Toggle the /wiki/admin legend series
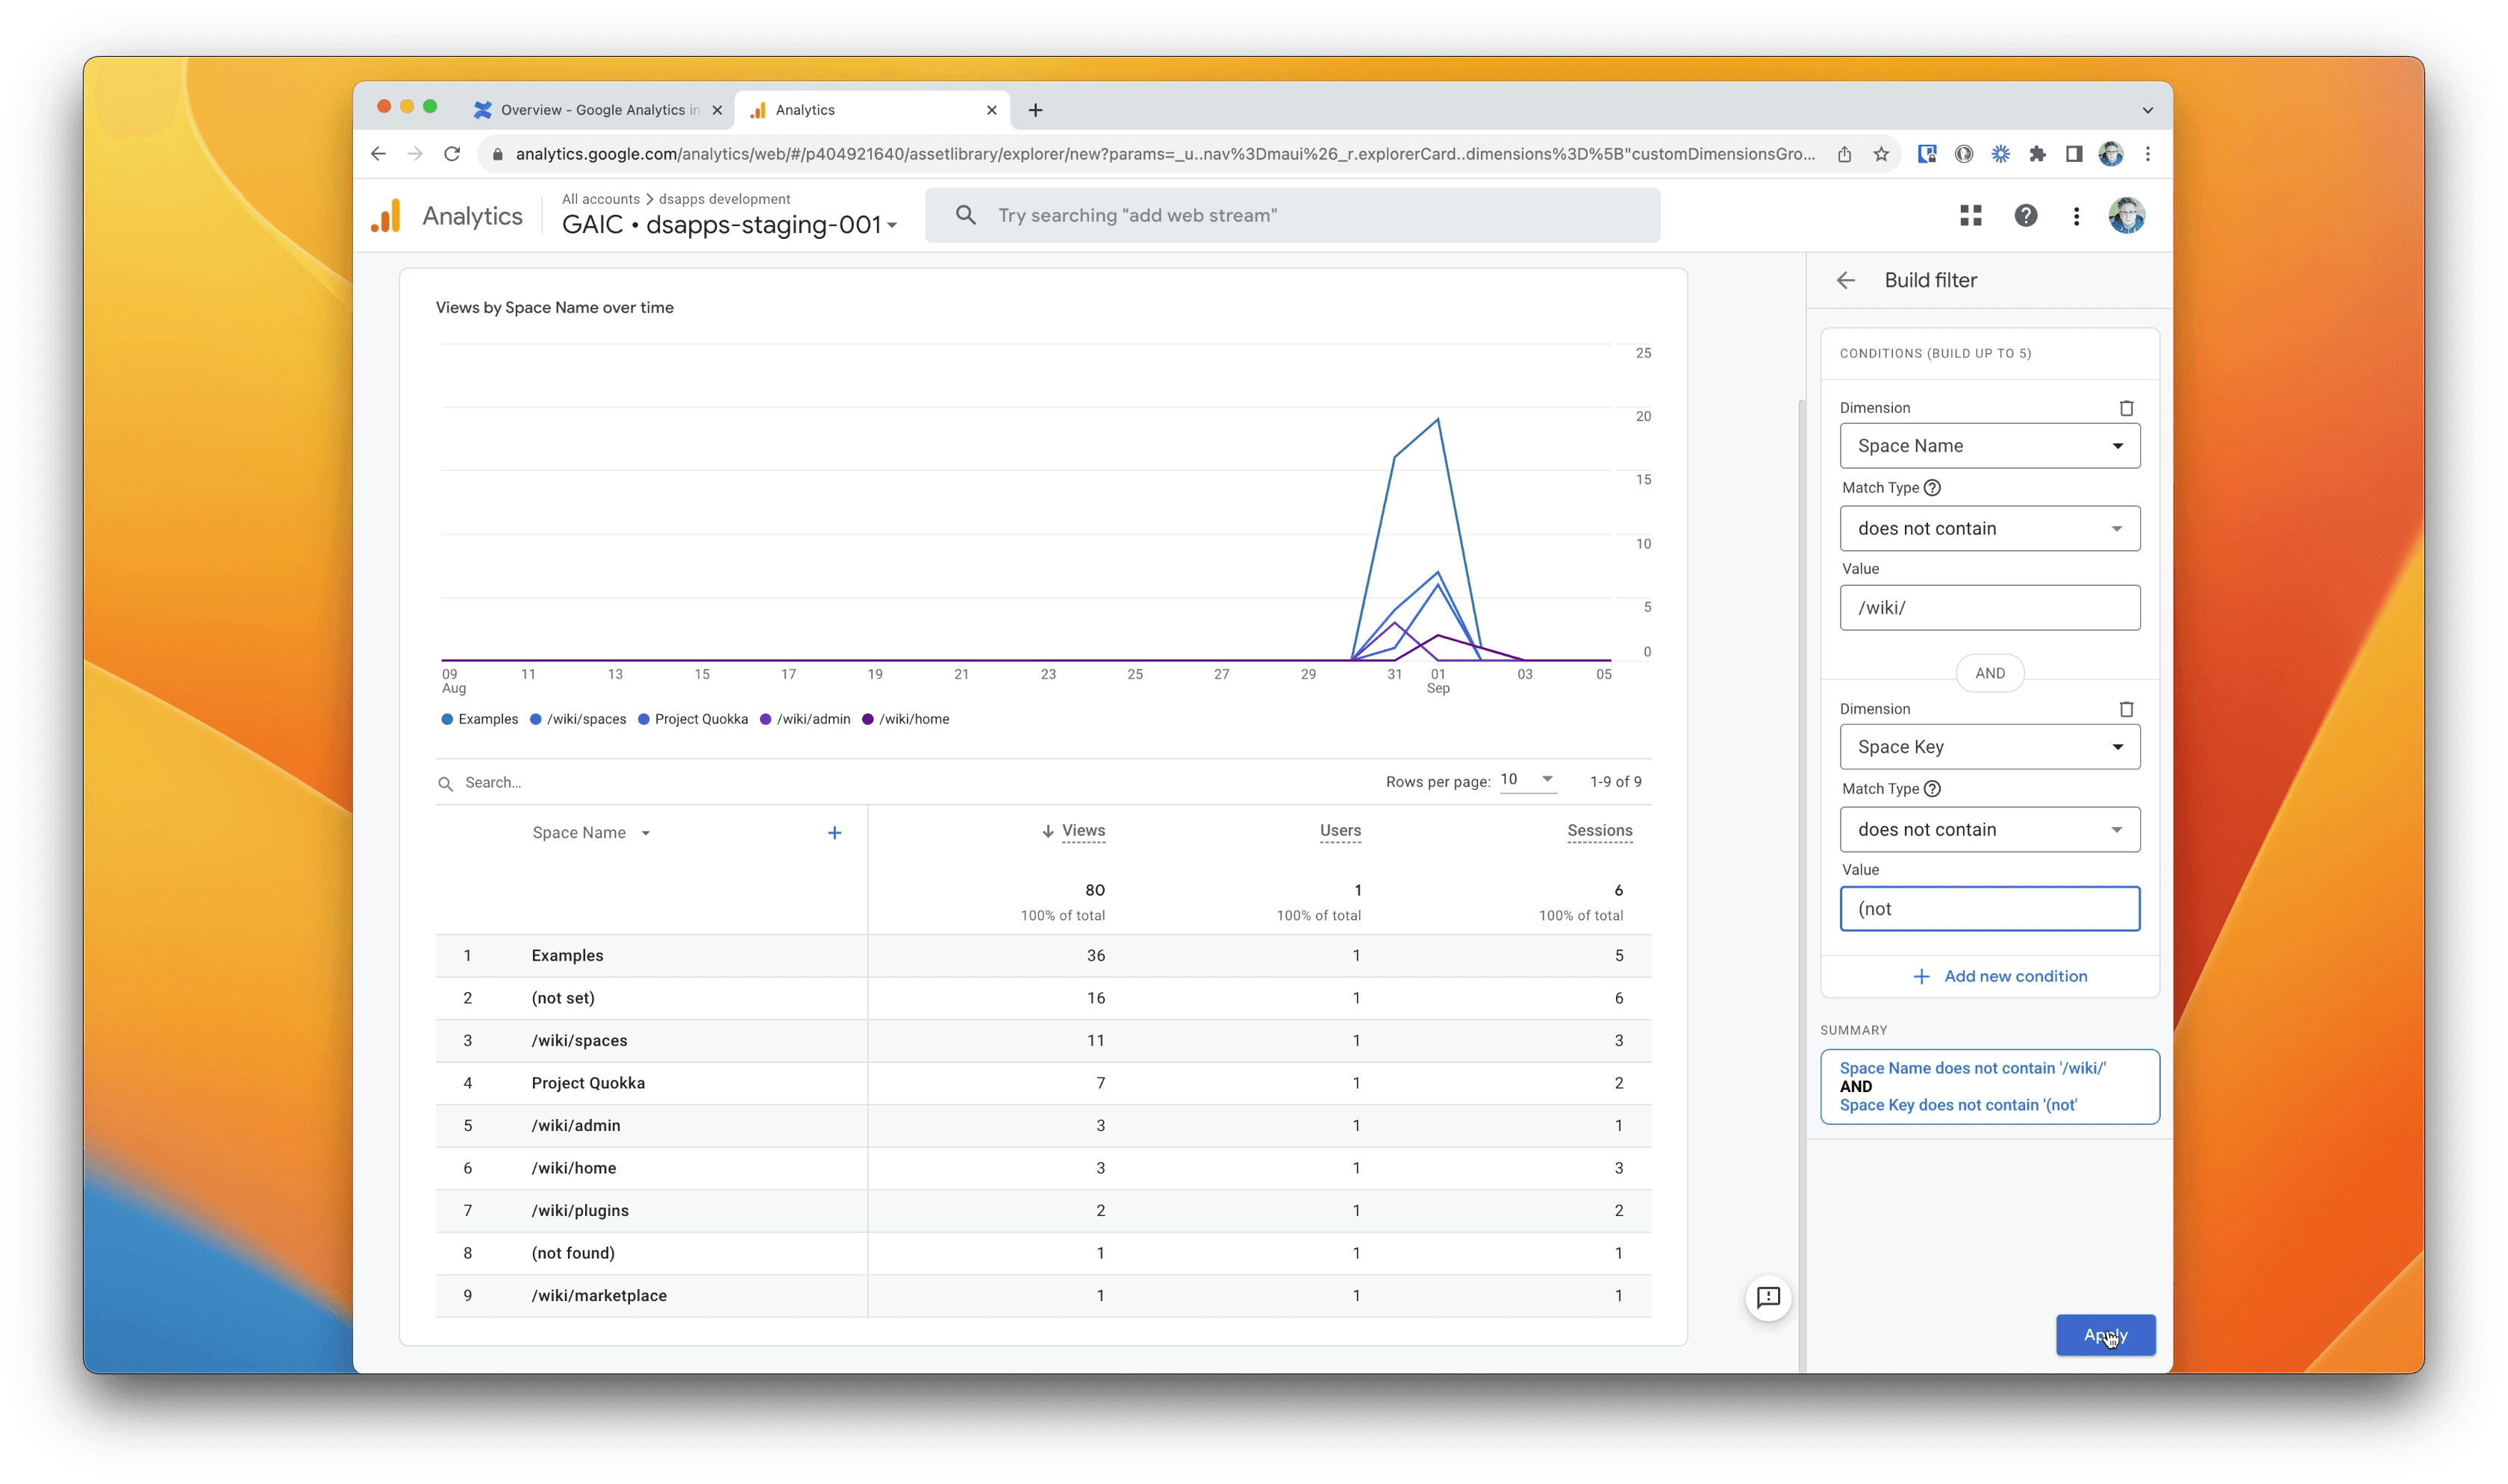 [805, 719]
